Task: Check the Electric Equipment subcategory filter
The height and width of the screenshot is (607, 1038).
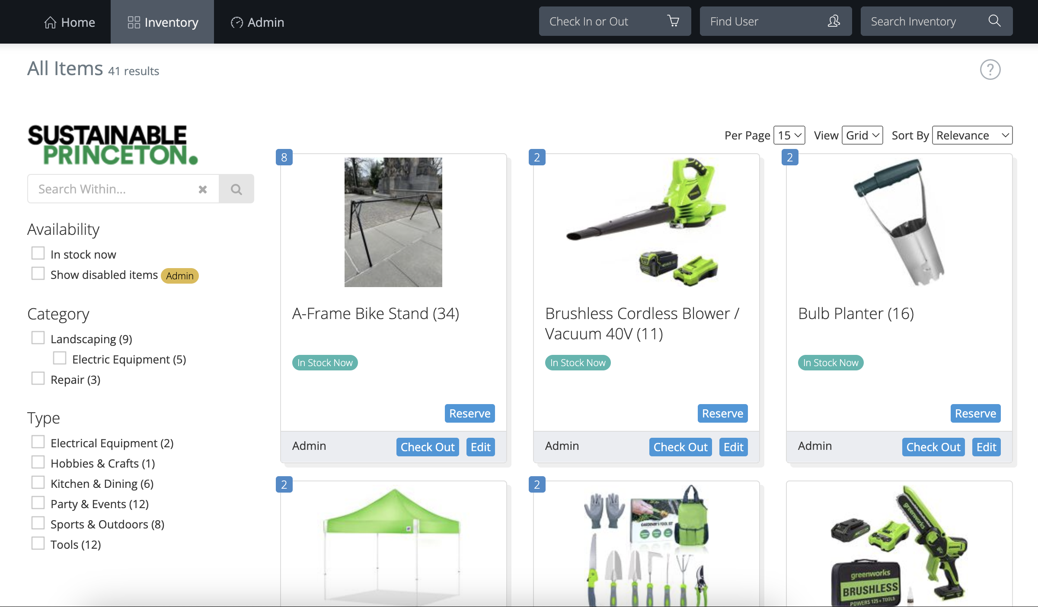Action: coord(60,358)
